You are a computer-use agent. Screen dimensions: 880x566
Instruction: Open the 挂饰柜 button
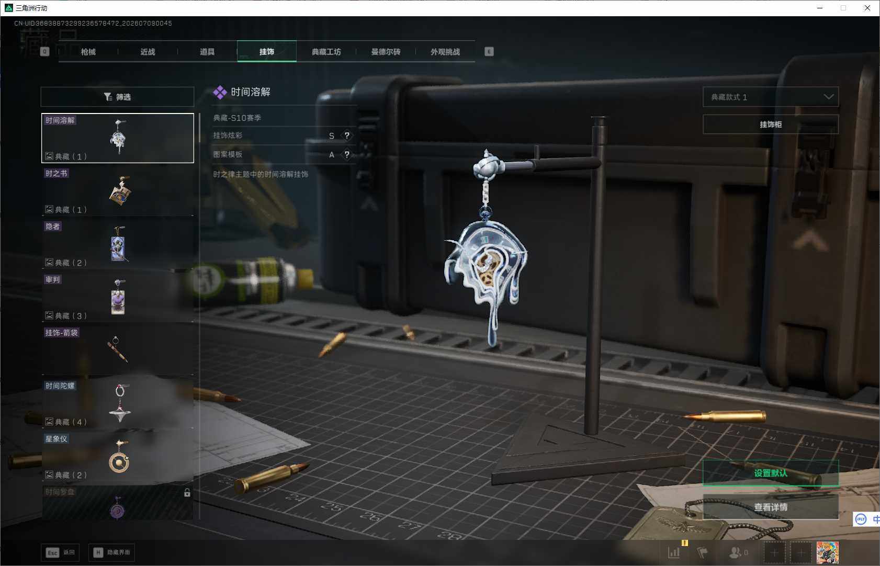[771, 124]
